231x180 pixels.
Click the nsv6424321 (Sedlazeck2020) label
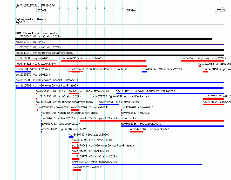pyautogui.click(x=36, y=64)
